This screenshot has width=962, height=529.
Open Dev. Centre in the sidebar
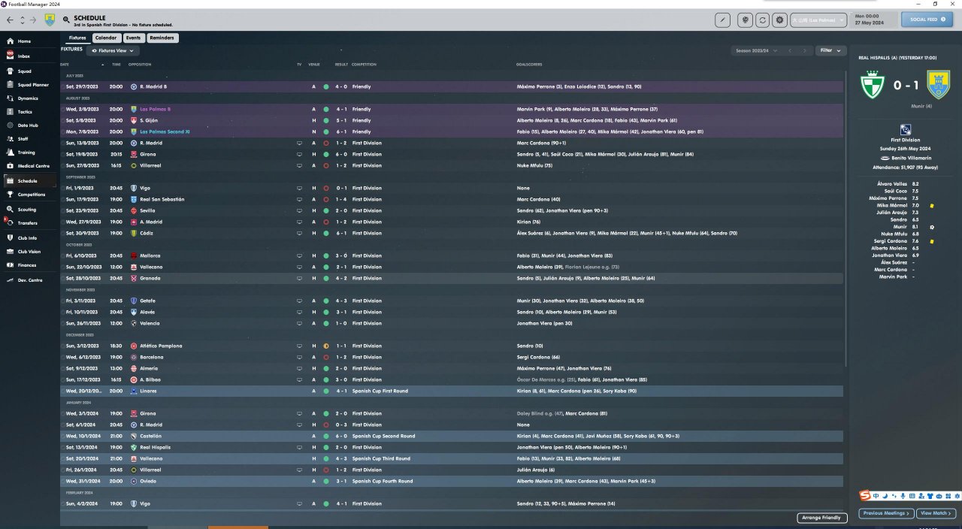(29, 280)
